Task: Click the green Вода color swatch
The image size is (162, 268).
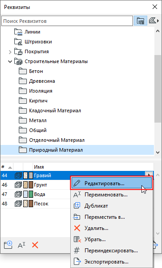Action: pyautogui.click(x=31, y=194)
